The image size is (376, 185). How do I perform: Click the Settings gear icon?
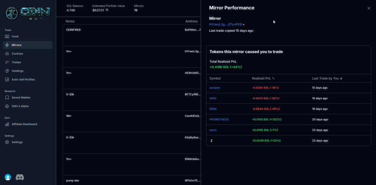click(7, 142)
